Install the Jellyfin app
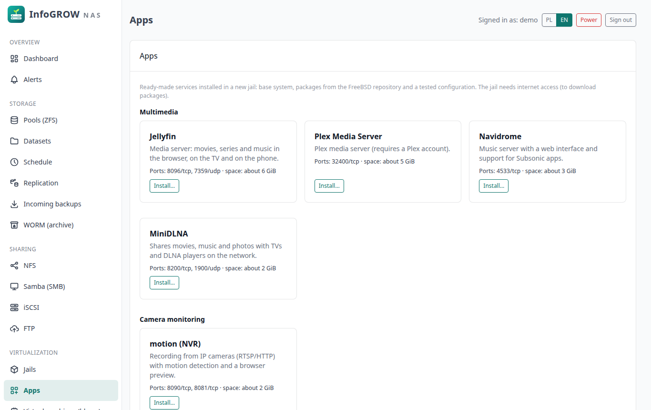The height and width of the screenshot is (410, 651). pyautogui.click(x=164, y=186)
